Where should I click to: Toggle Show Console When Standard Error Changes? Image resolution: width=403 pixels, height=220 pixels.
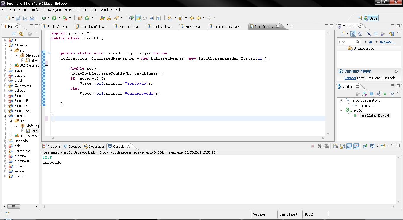(356, 146)
